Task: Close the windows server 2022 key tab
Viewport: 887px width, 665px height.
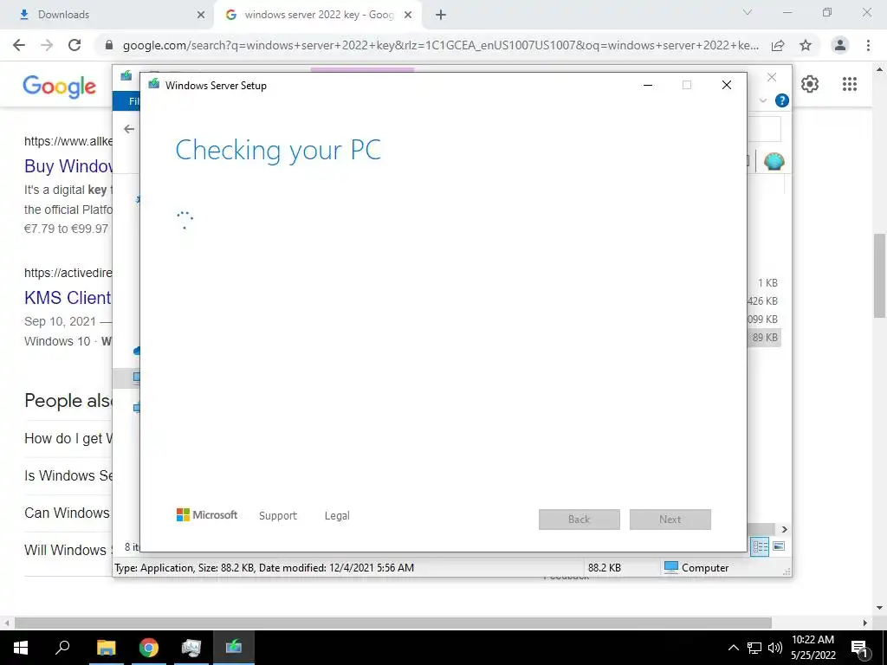Action: (x=408, y=15)
